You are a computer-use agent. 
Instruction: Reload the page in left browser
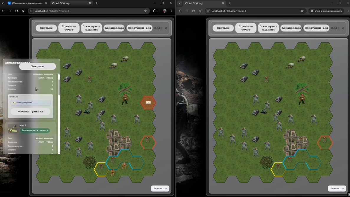(17, 11)
